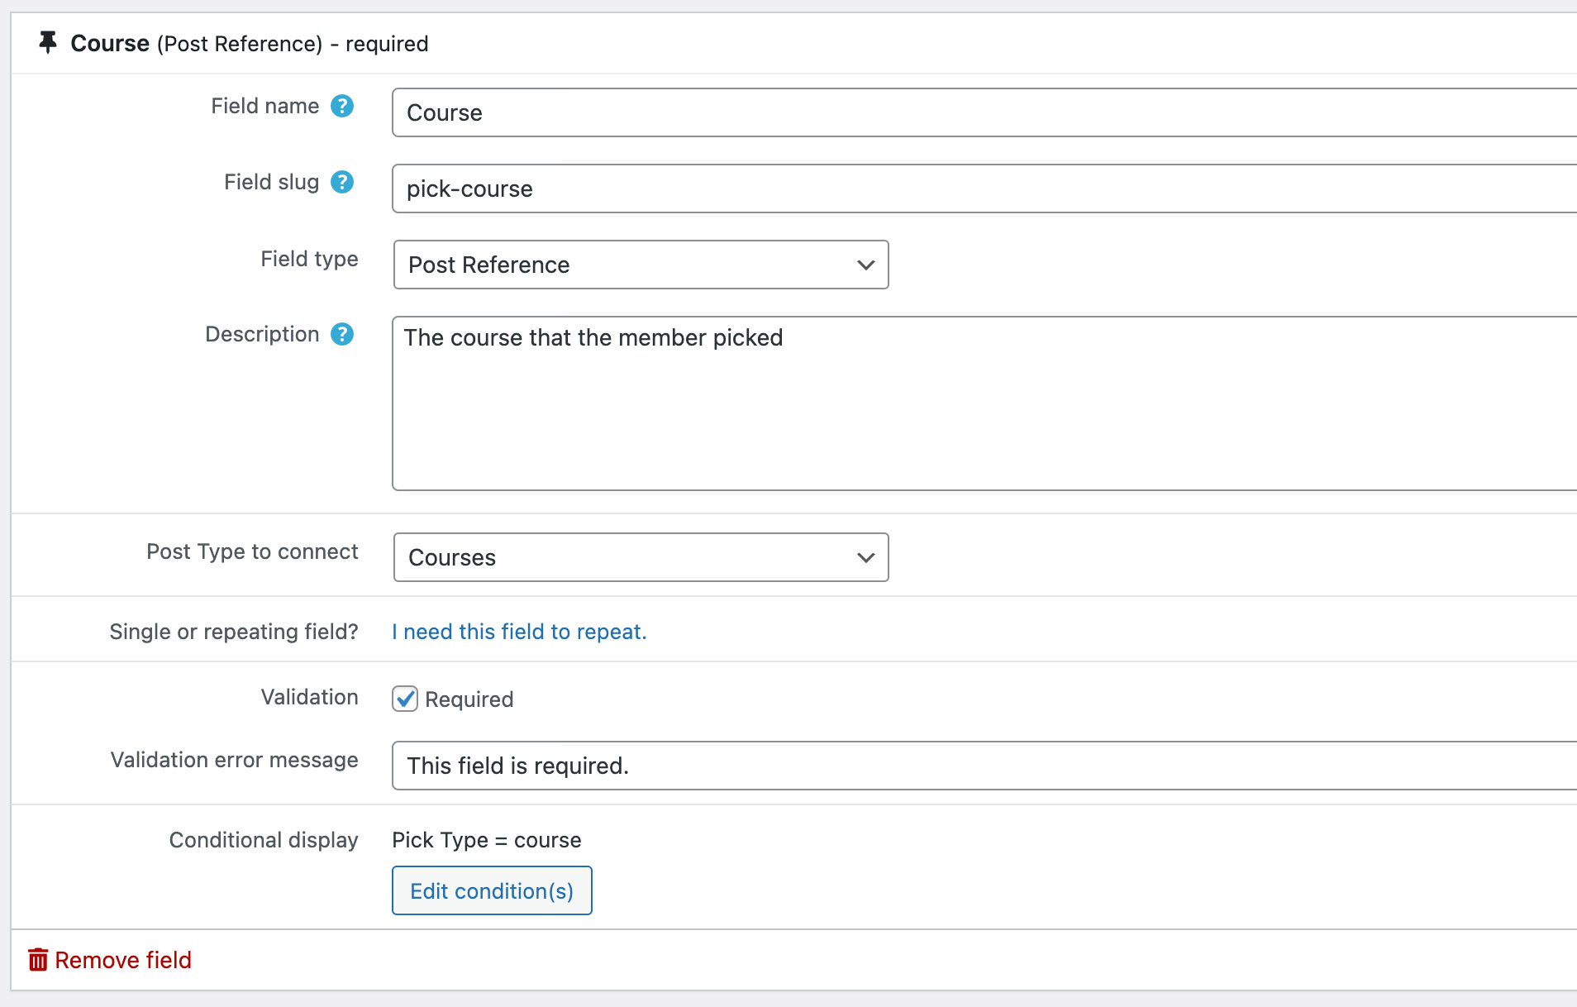Open the Field type dropdown showing Post Reference
This screenshot has height=1007, width=1577.
(x=641, y=265)
